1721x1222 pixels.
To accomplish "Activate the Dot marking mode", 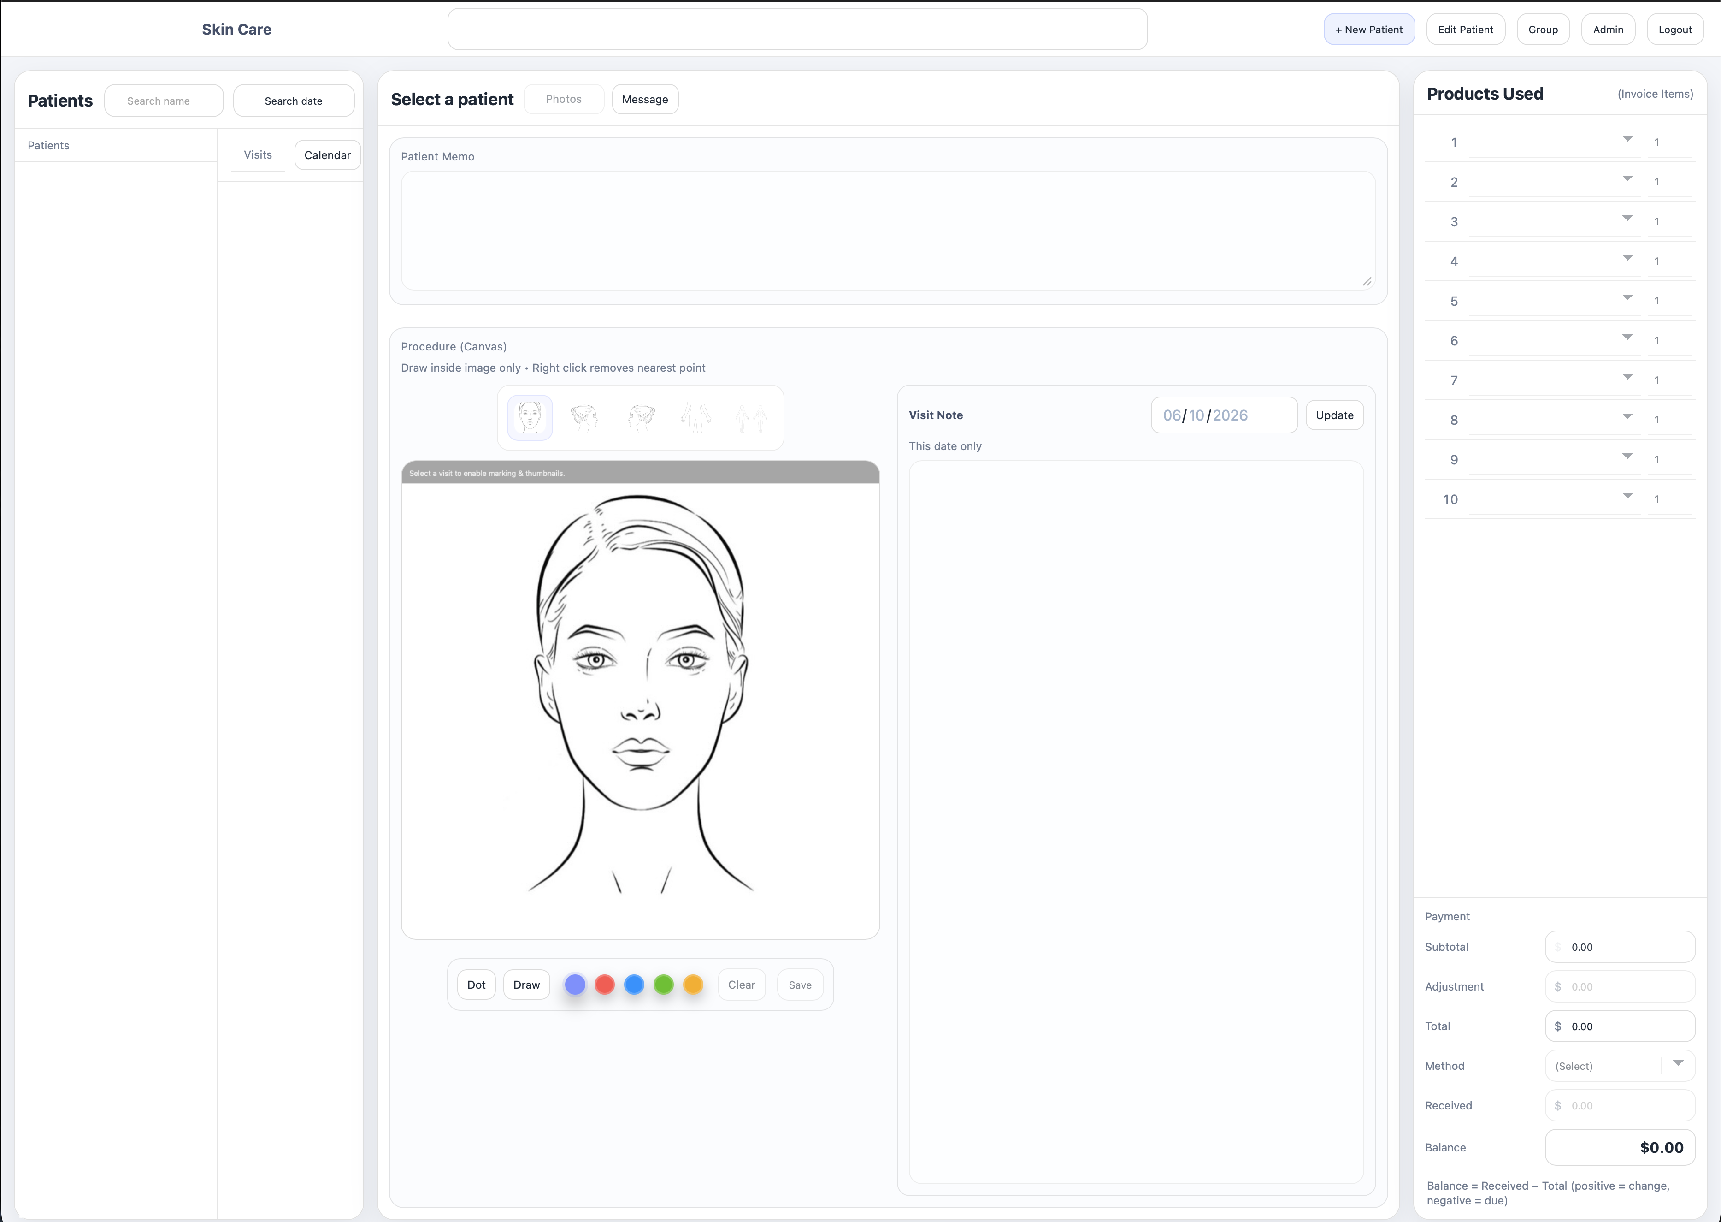I will 477,984.
